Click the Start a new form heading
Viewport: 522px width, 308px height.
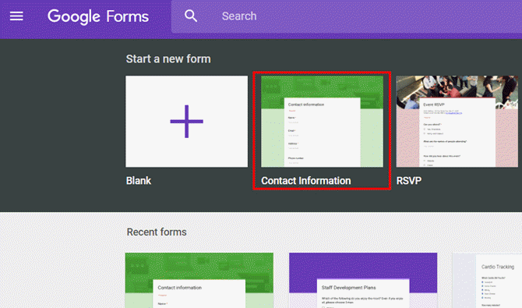click(168, 59)
